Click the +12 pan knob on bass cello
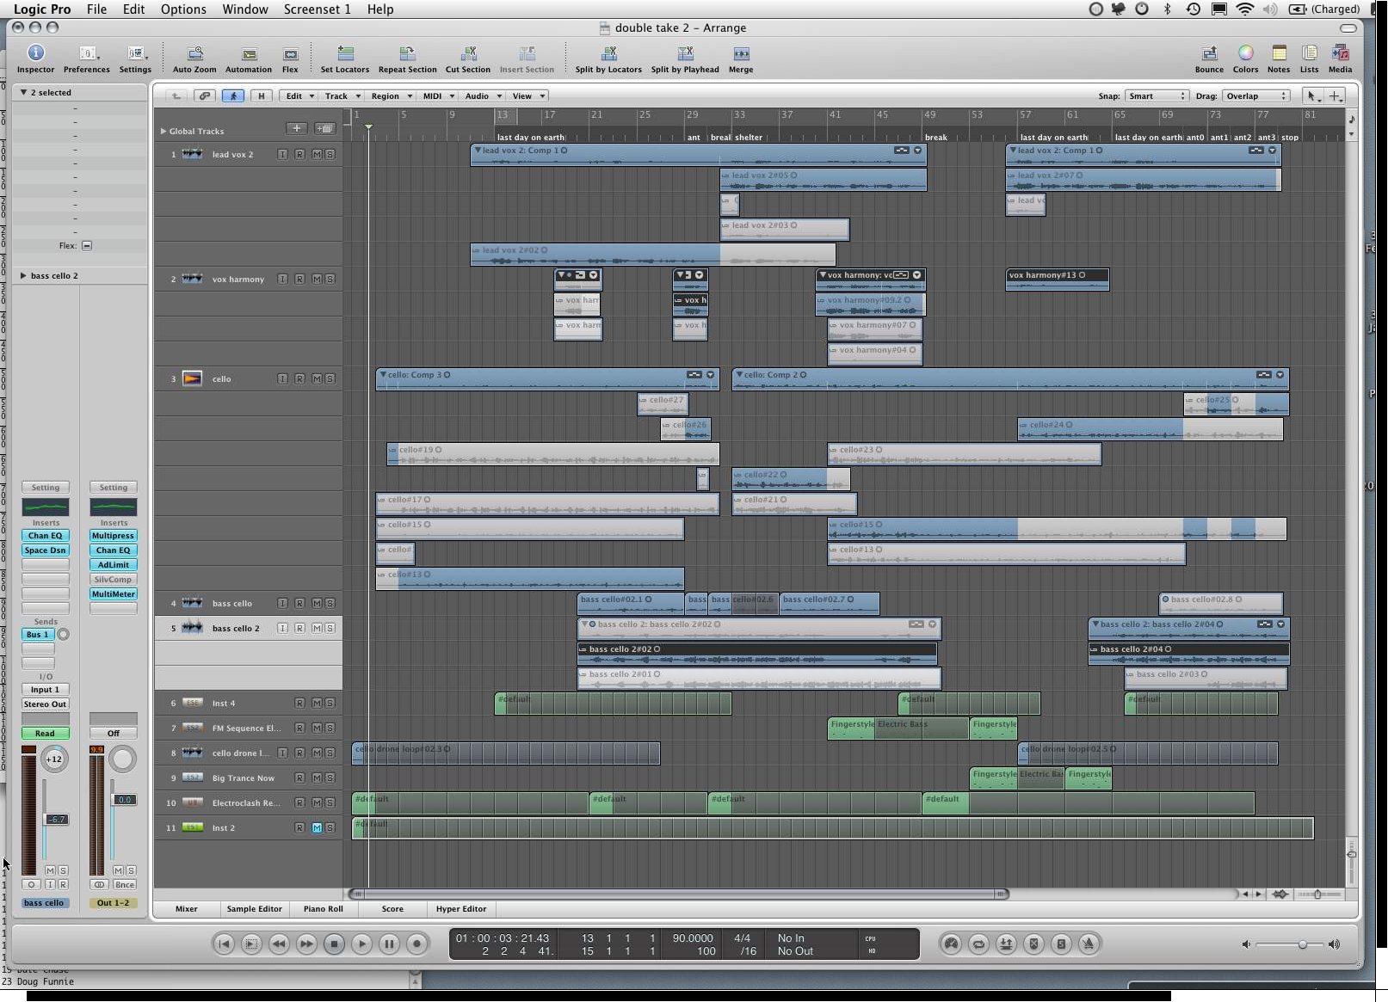This screenshot has height=1002, width=1388. [x=54, y=759]
